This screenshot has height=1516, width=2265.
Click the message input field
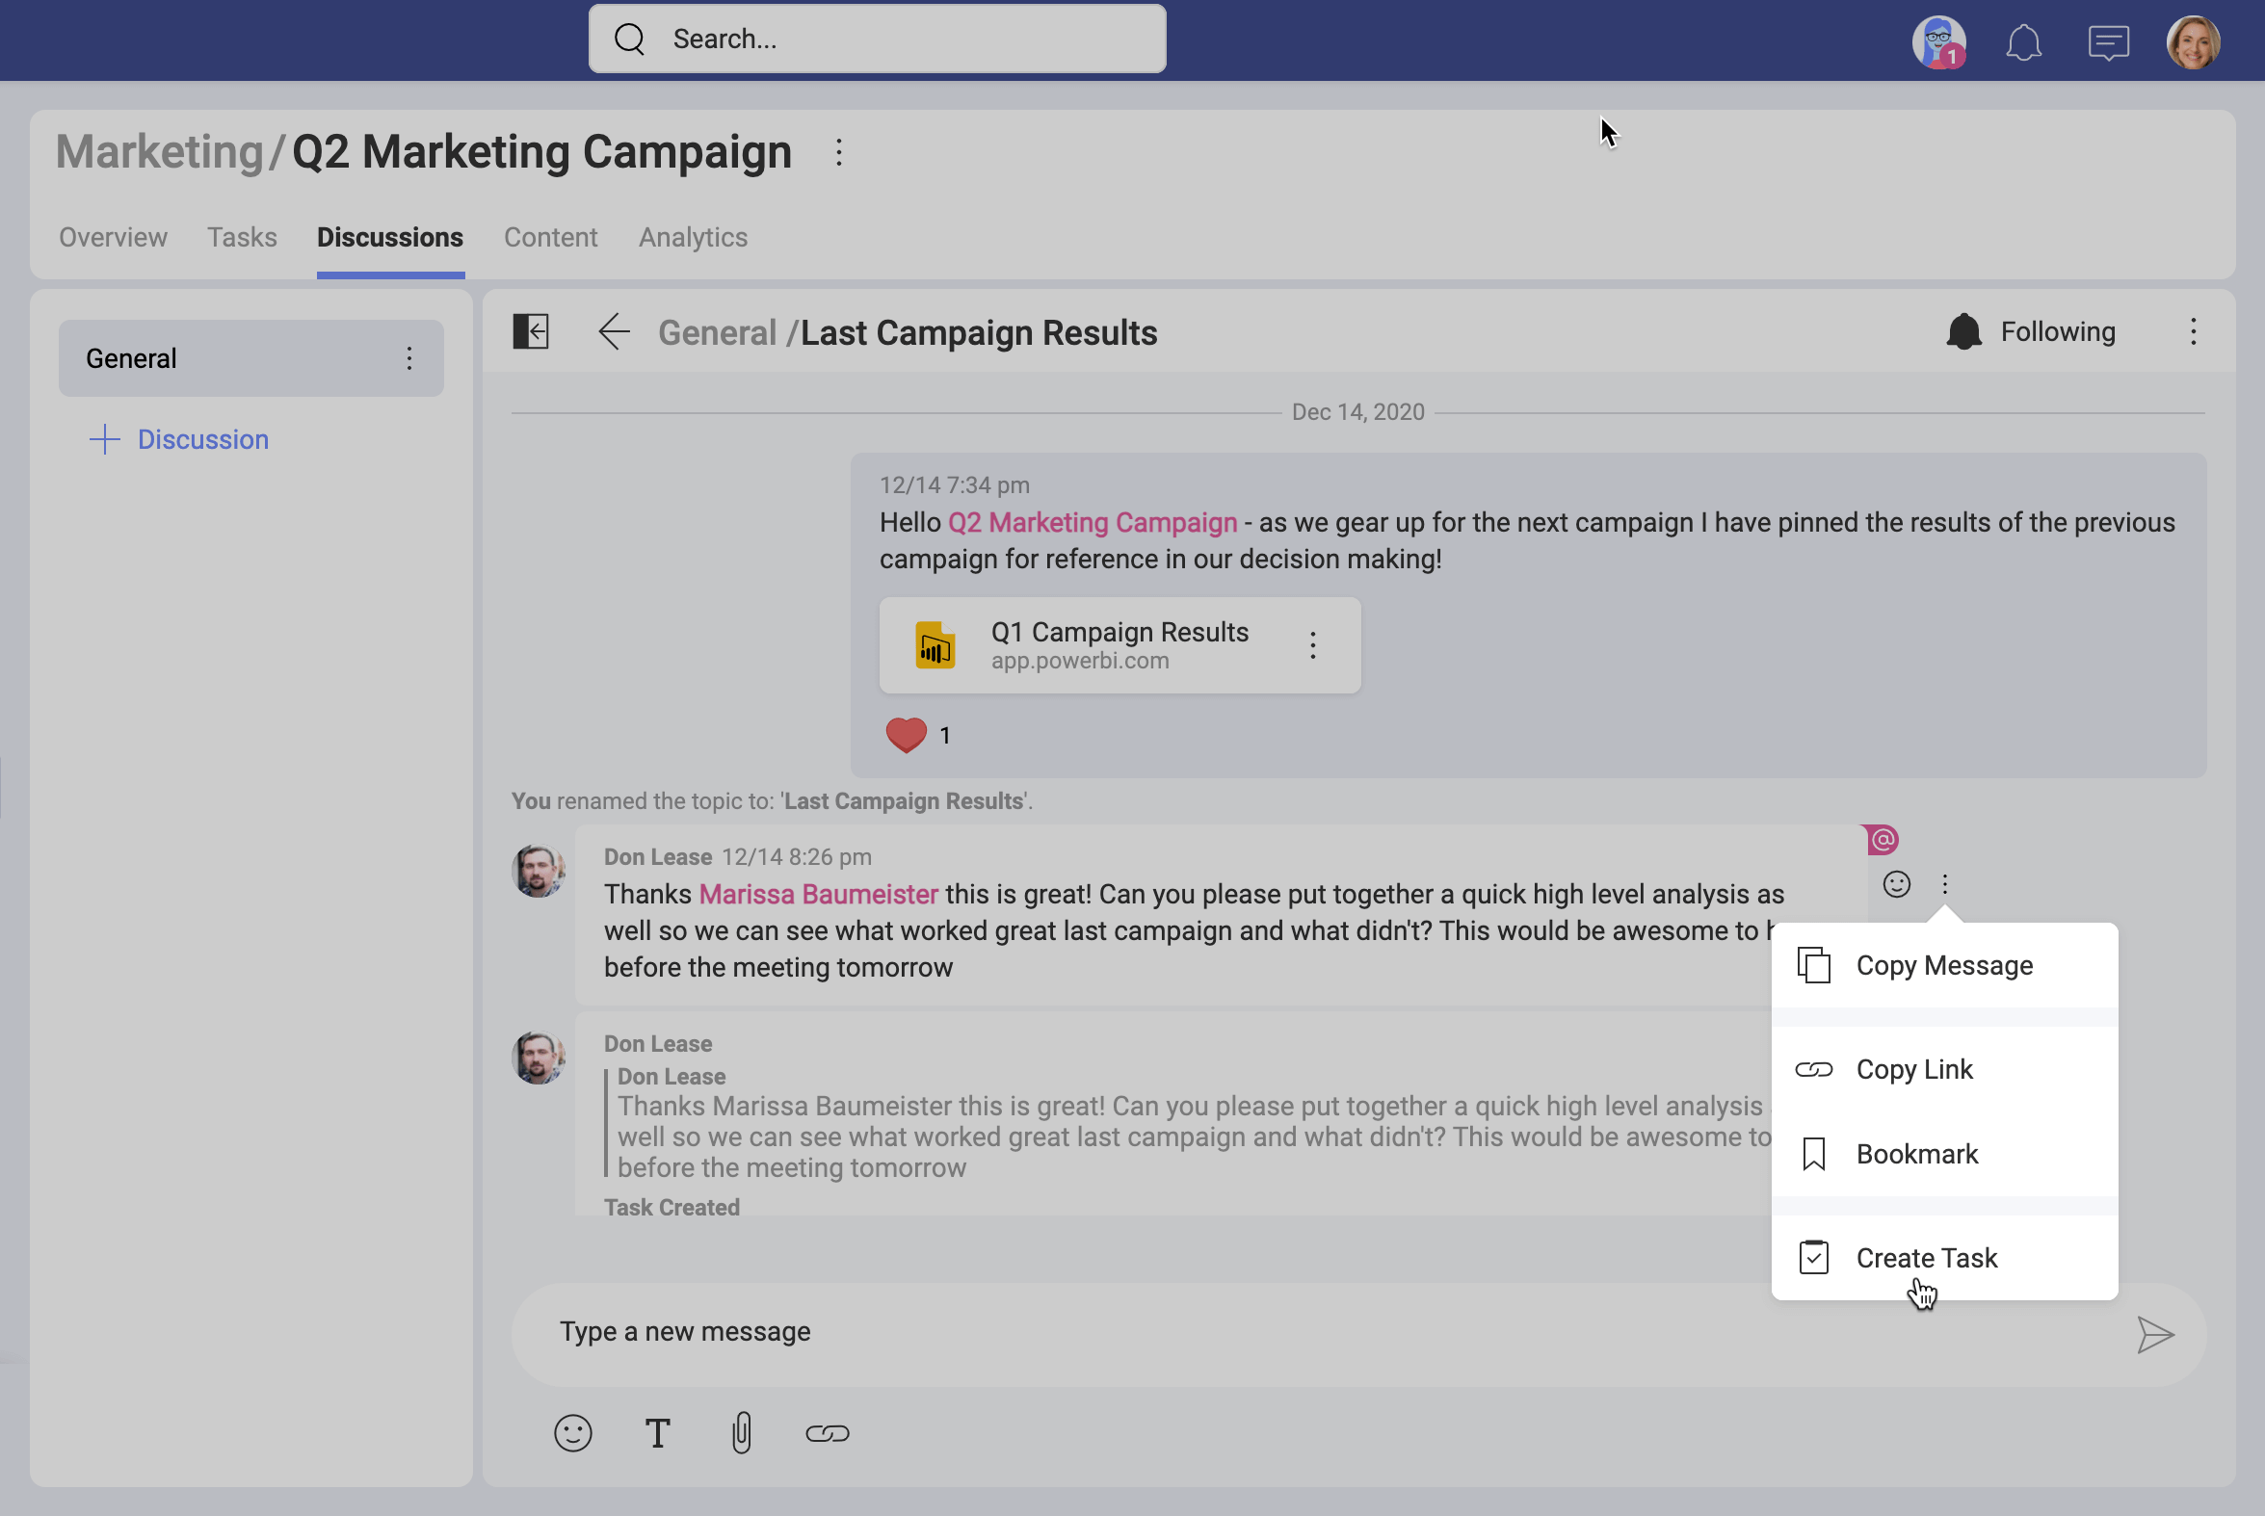tap(1161, 1332)
